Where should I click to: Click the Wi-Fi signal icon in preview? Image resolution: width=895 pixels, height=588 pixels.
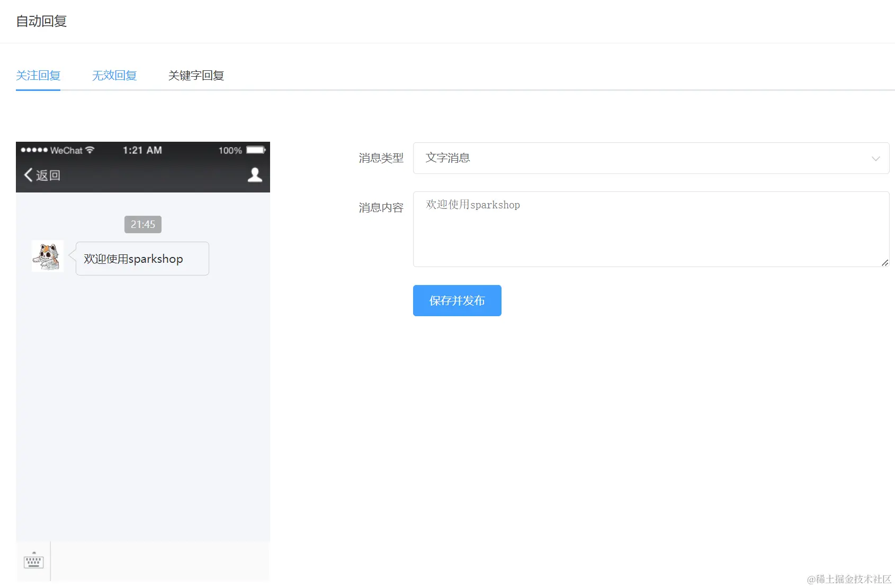click(x=90, y=150)
